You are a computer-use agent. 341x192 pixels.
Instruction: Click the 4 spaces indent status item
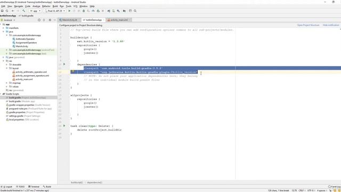click(322, 190)
